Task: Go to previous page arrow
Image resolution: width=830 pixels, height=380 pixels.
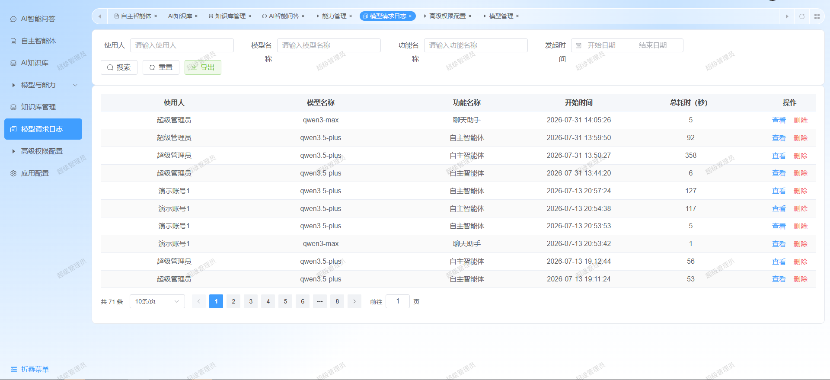Action: point(199,301)
